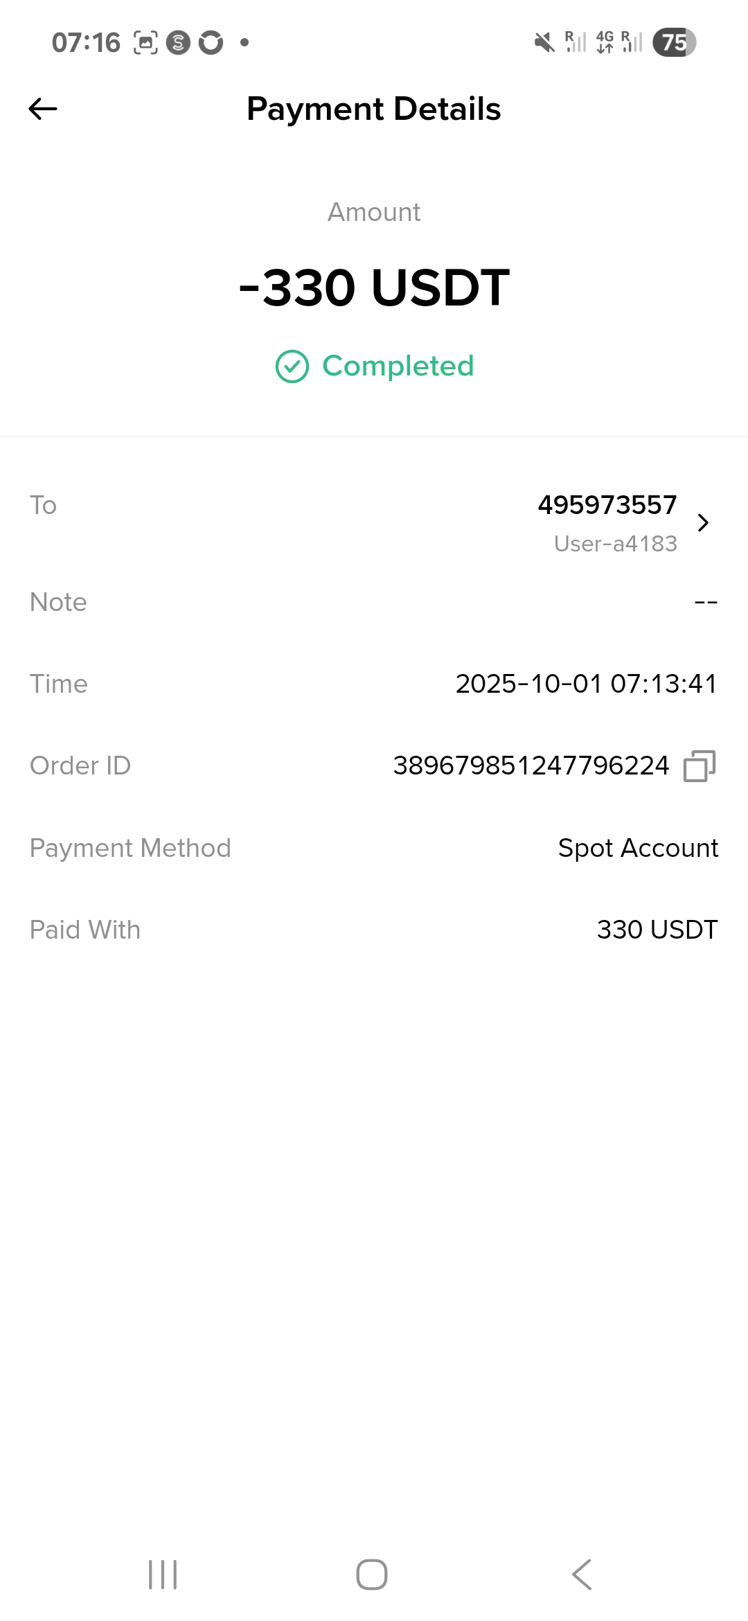
Task: Tap the Paid With 330 USDT value
Action: point(657,930)
